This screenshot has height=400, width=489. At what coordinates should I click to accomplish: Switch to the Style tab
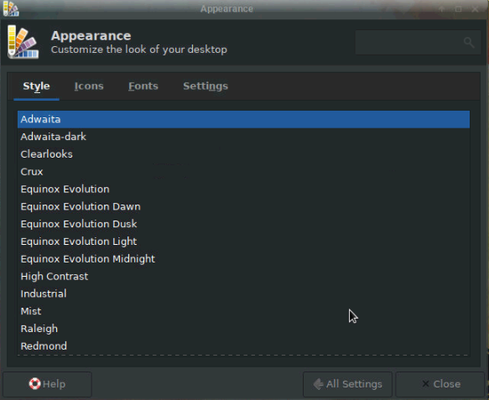[x=36, y=86]
